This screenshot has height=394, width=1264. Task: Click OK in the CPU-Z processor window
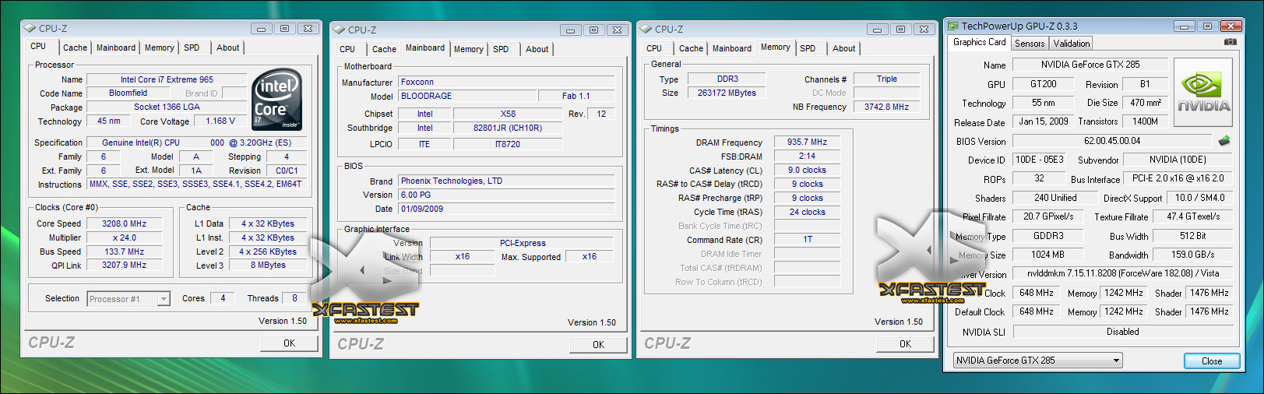pos(289,343)
